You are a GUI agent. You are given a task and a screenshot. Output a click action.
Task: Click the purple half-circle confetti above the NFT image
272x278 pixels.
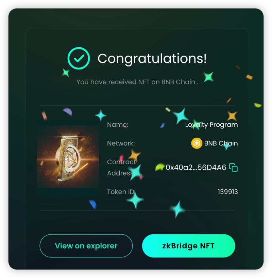click(x=68, y=111)
